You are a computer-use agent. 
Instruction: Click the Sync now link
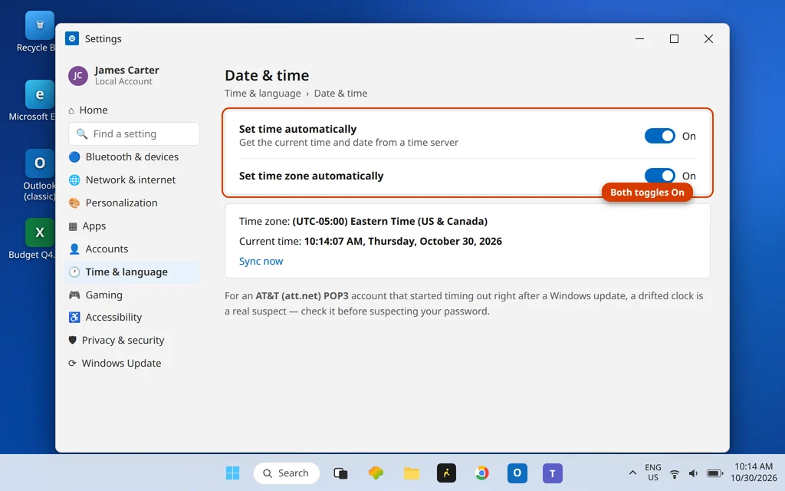[261, 261]
